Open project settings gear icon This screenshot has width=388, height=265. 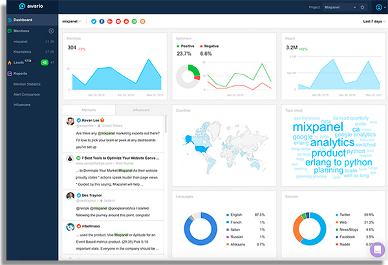(363, 7)
